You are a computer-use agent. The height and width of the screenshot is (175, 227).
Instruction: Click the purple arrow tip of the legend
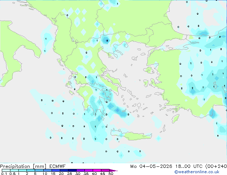click(113, 170)
